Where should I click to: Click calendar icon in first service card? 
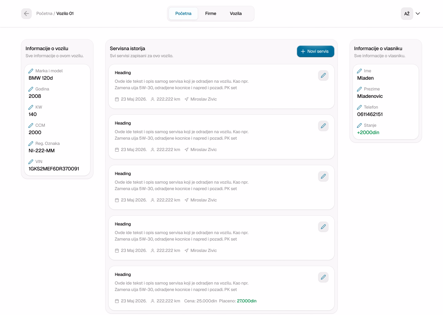click(117, 99)
